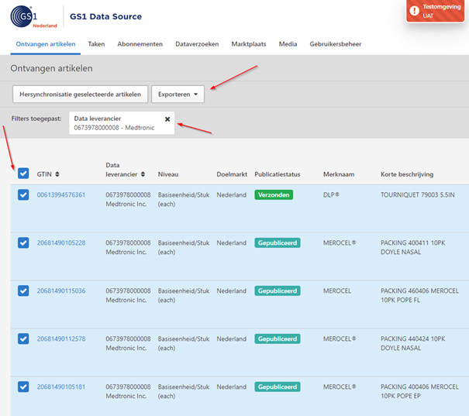Click the 'Filters toegepast:' label
Image resolution: width=469 pixels, height=416 pixels.
click(x=36, y=119)
